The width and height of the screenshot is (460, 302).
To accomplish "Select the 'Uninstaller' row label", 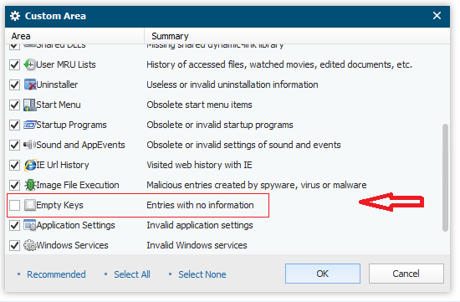I will pos(57,84).
